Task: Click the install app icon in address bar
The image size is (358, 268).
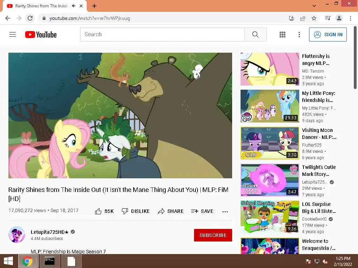Action: pyautogui.click(x=291, y=18)
